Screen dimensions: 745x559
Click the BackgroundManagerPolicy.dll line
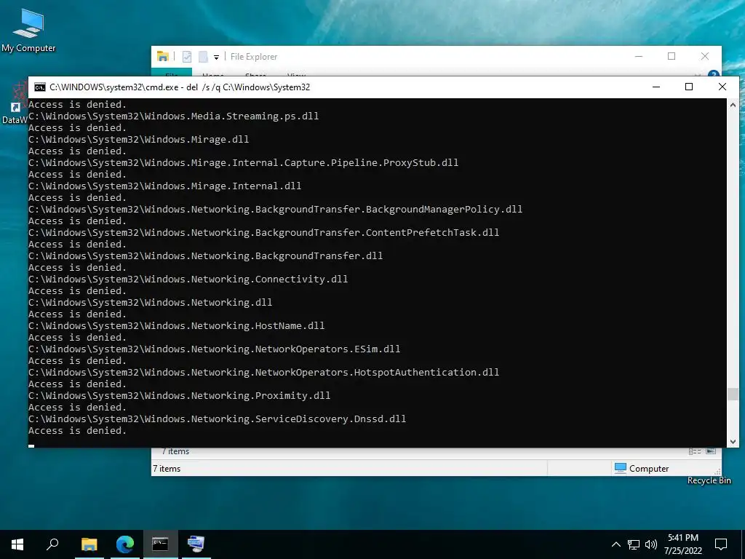(x=276, y=209)
